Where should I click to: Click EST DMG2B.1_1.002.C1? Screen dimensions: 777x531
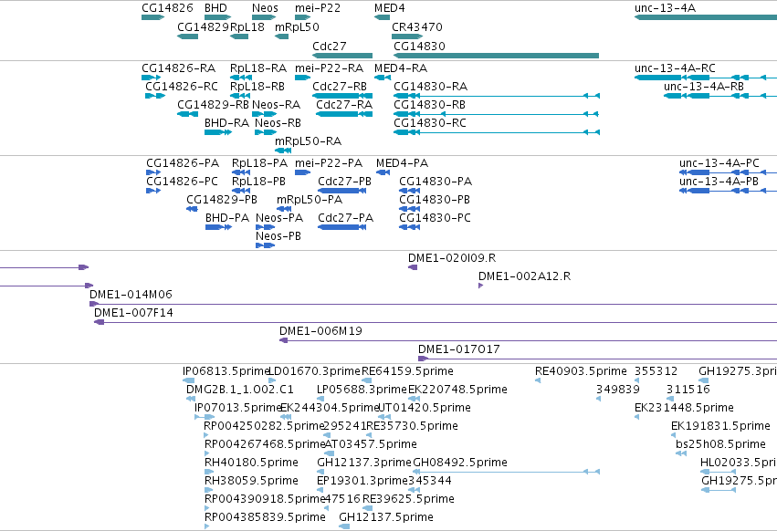tap(191, 400)
